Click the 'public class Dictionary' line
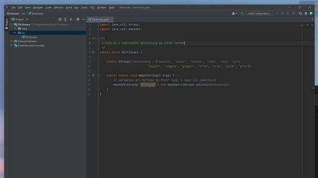 (x=121, y=52)
